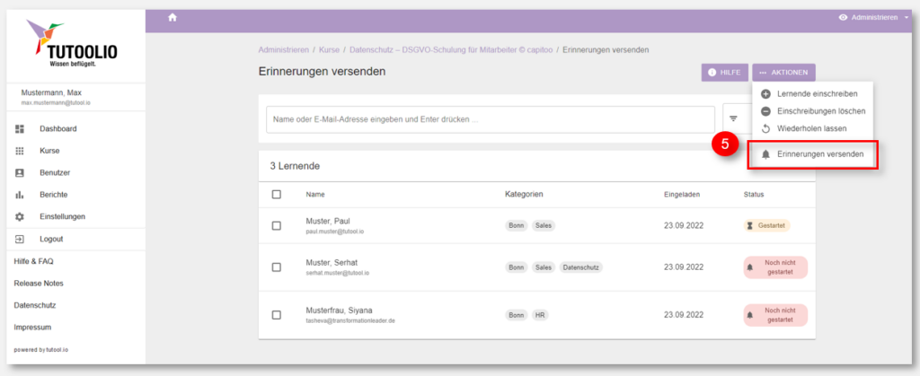920x376 pixels.
Task: Click bell icon in Siyana's status badge
Action: 750,315
